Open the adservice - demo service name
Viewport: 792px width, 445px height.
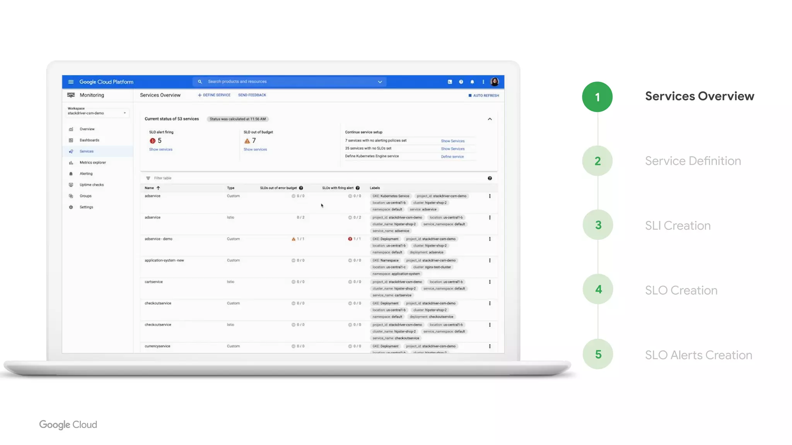click(x=159, y=239)
